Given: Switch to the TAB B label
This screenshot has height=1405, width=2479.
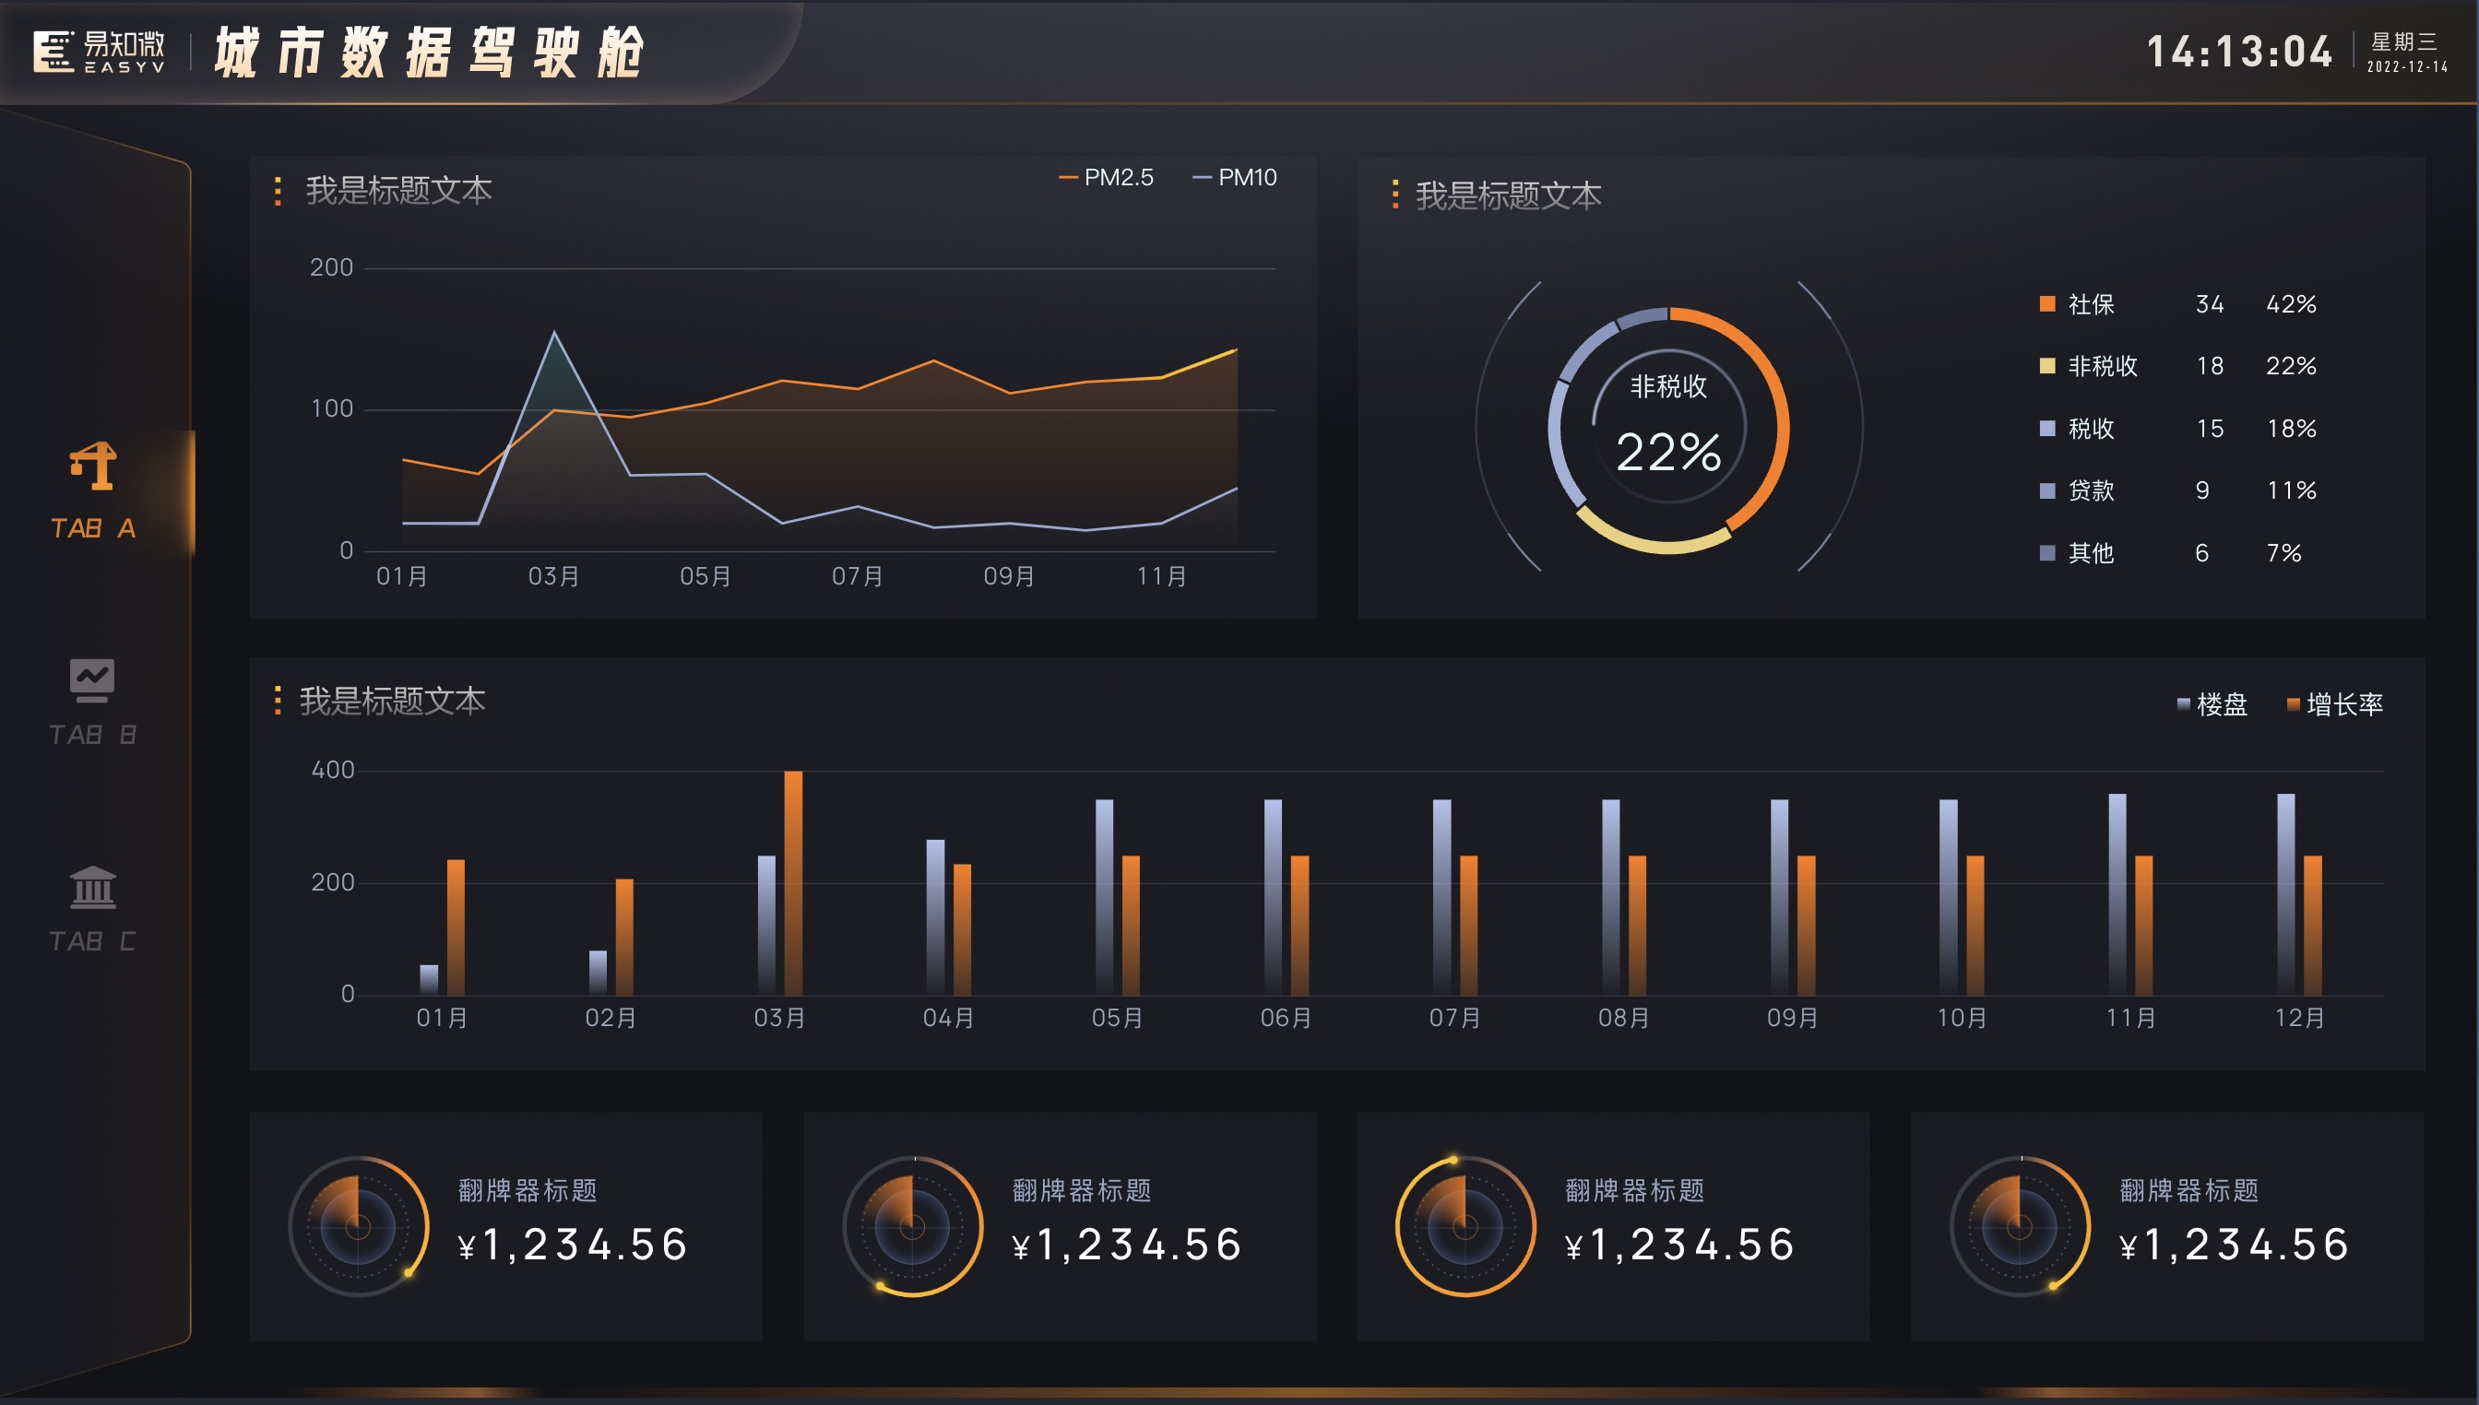Looking at the screenshot, I should tap(92, 736).
